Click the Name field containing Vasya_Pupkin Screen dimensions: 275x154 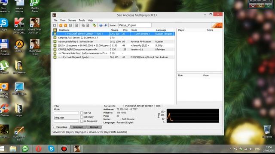[134, 25]
